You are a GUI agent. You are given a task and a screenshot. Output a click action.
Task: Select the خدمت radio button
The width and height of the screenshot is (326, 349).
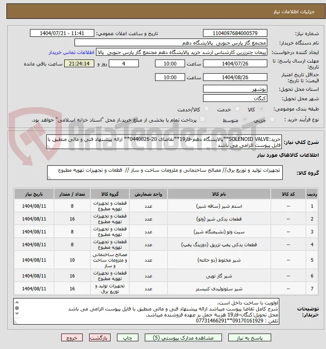(238, 109)
